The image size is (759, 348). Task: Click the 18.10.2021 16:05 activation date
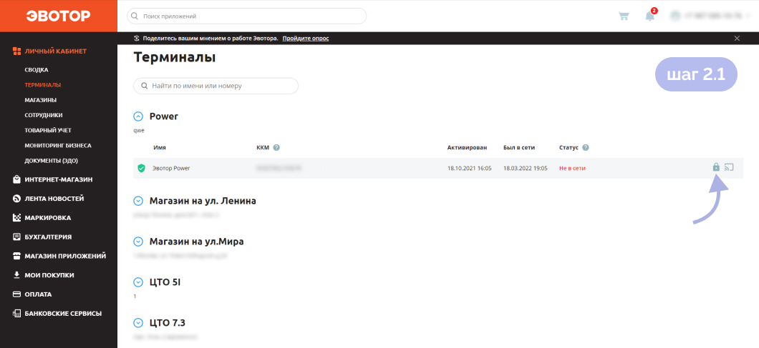(x=470, y=168)
